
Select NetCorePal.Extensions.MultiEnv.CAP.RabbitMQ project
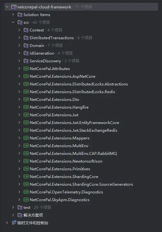coord(73,153)
